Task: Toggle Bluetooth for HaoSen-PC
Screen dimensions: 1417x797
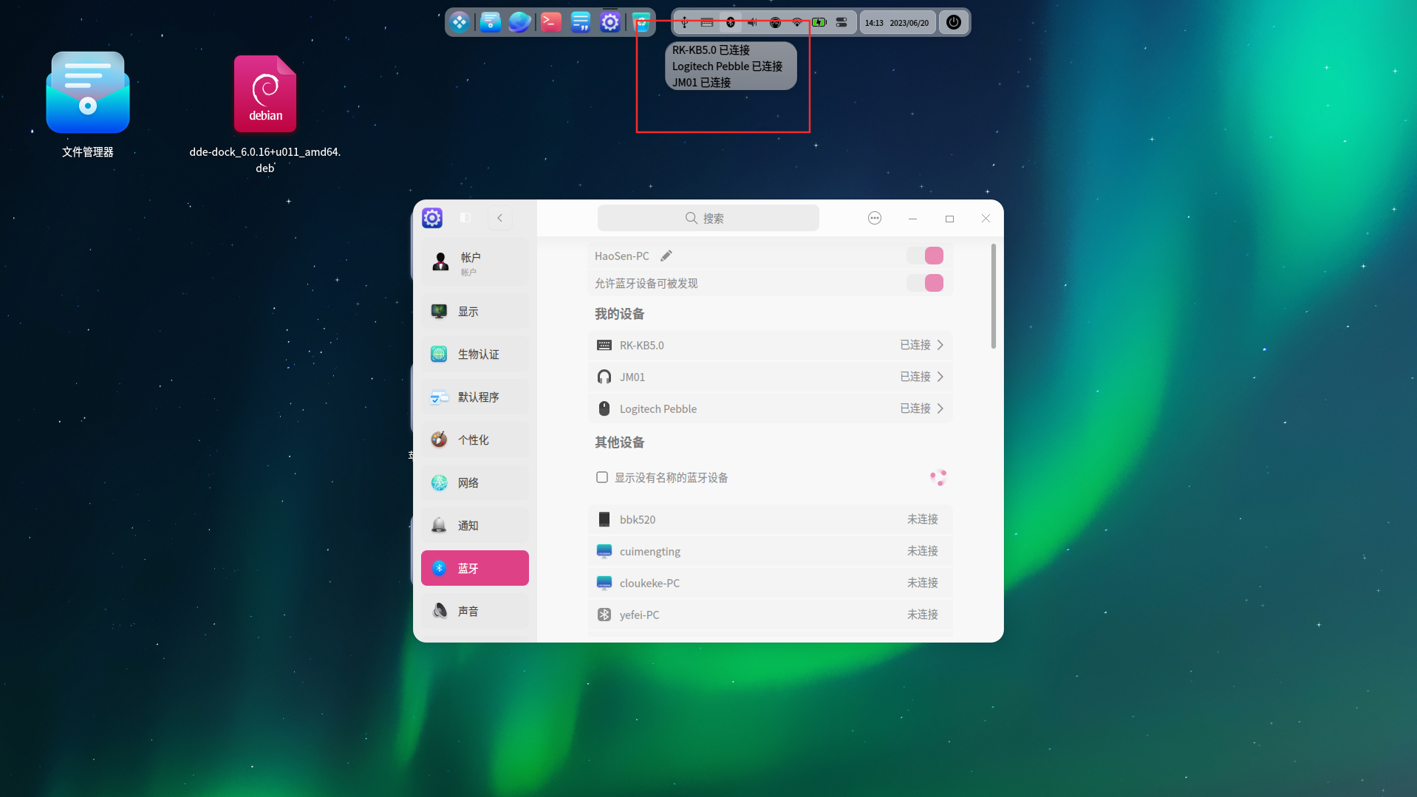Action: (925, 255)
